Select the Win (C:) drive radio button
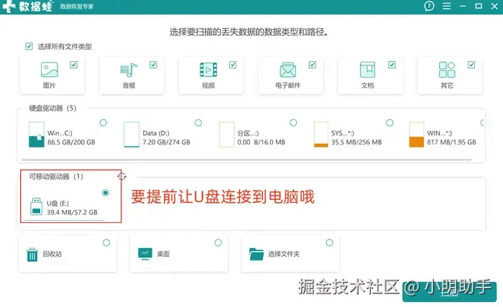This screenshot has width=503, height=307. pyautogui.click(x=103, y=123)
